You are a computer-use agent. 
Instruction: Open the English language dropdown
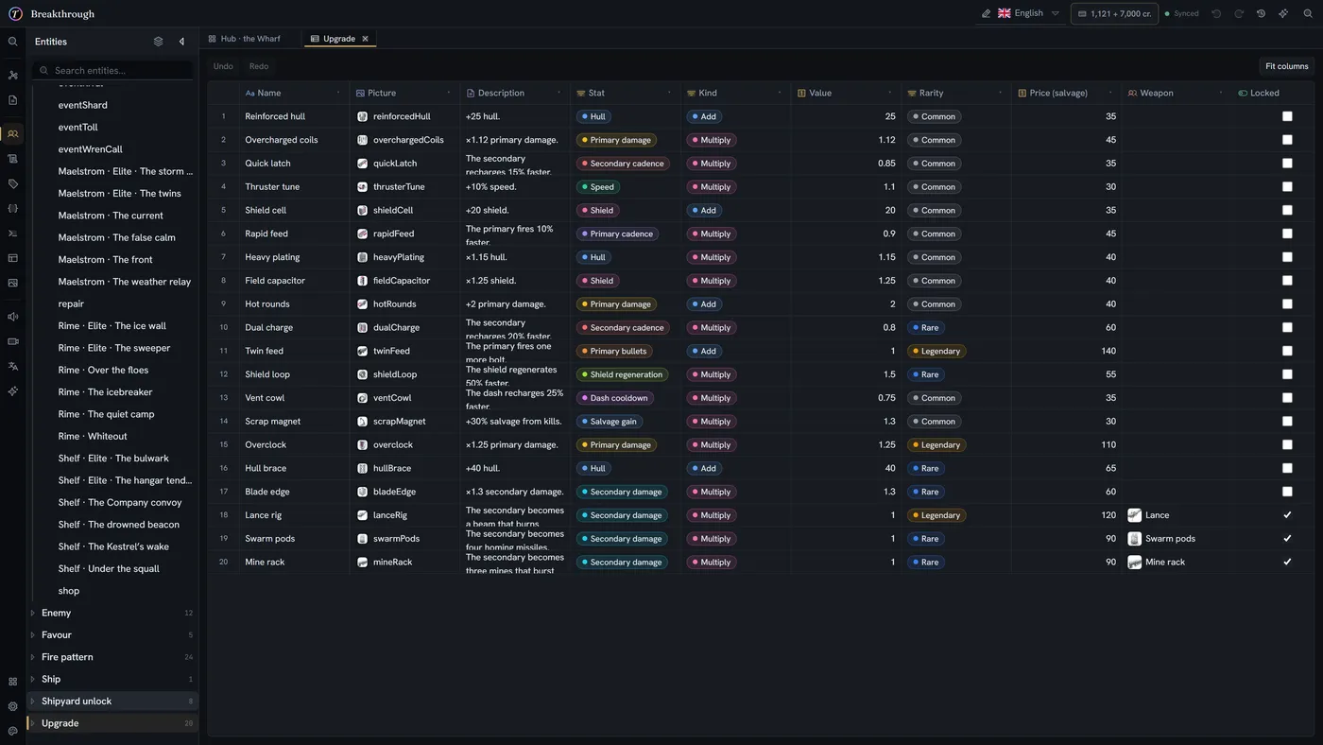(x=1029, y=14)
